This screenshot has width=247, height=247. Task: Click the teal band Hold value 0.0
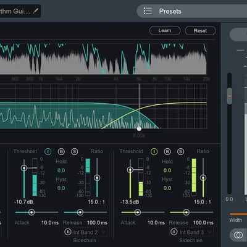click(x=61, y=170)
